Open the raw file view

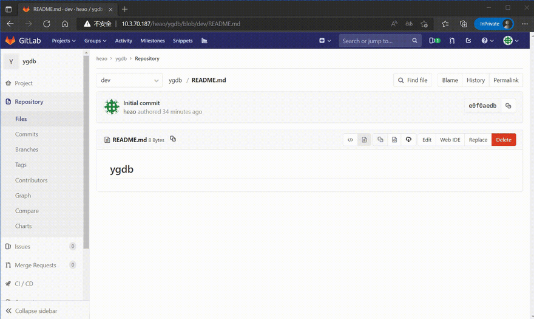[x=394, y=140]
